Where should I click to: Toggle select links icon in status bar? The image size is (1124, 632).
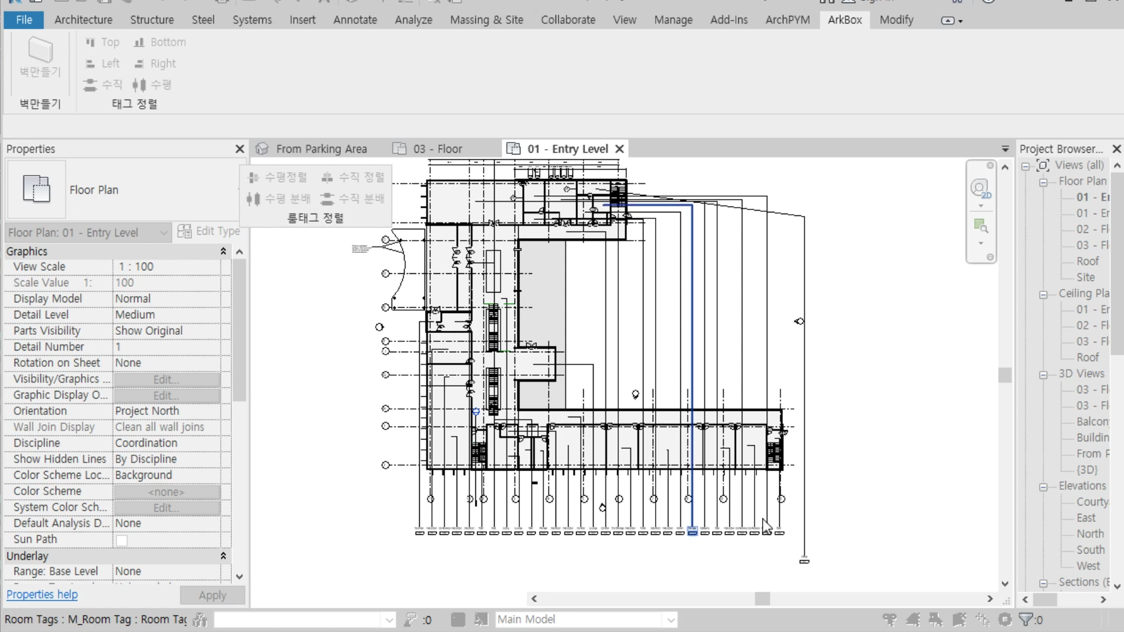[890, 619]
